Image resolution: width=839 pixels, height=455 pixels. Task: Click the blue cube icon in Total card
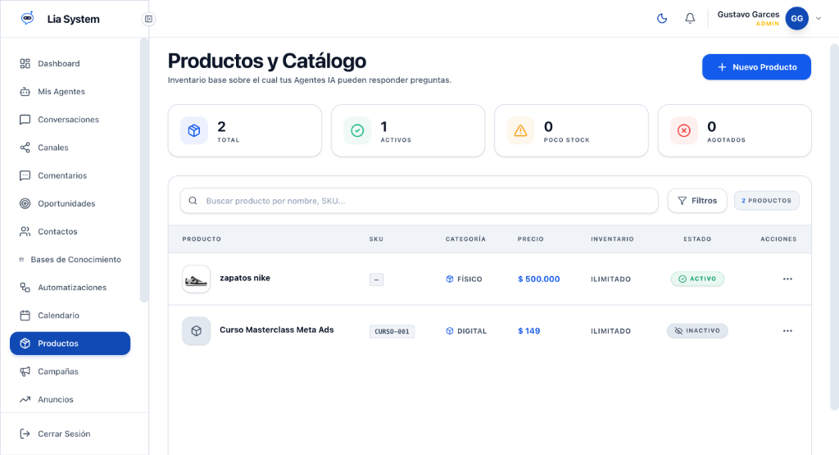click(x=194, y=130)
